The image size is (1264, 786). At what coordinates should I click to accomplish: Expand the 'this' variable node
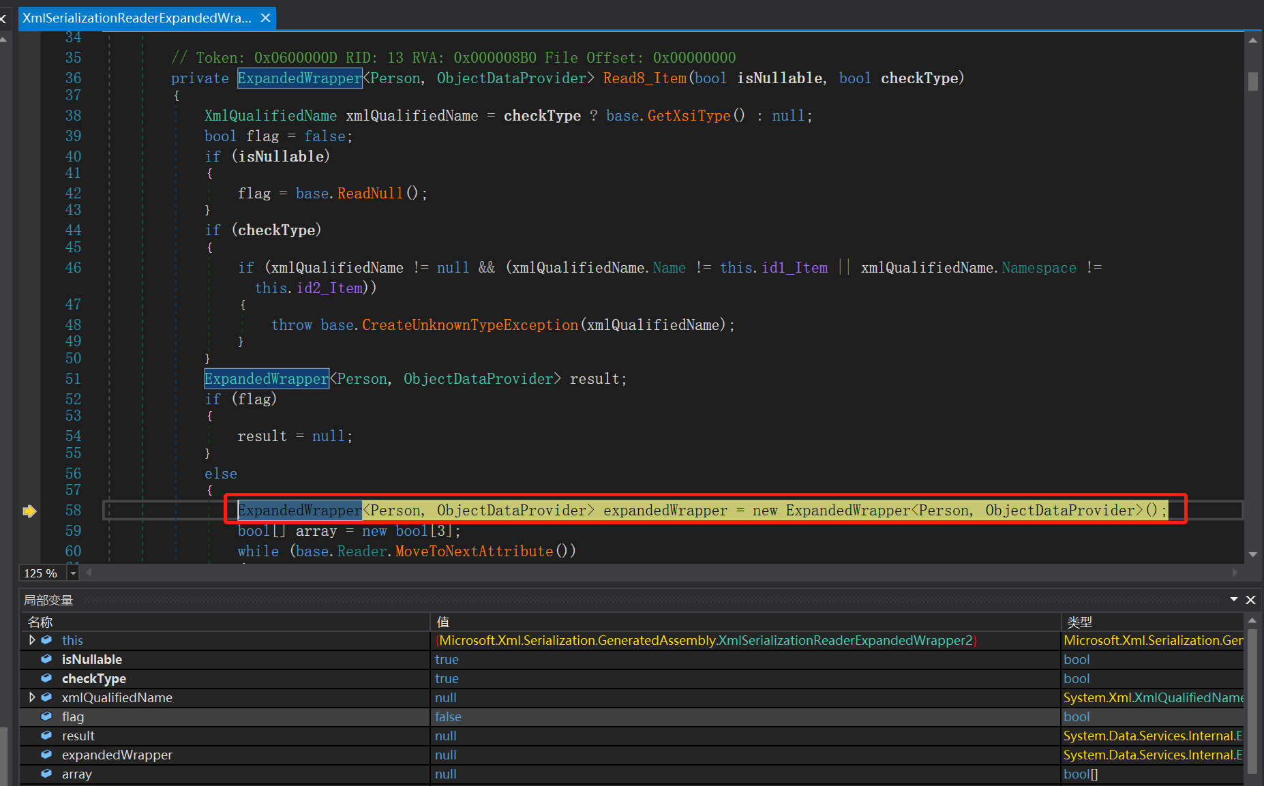[31, 640]
